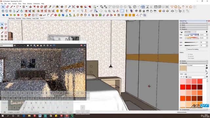The width and height of the screenshot is (210, 118).
Task: Toggle the Show/Hide Shadows button
Action: coord(181,32)
